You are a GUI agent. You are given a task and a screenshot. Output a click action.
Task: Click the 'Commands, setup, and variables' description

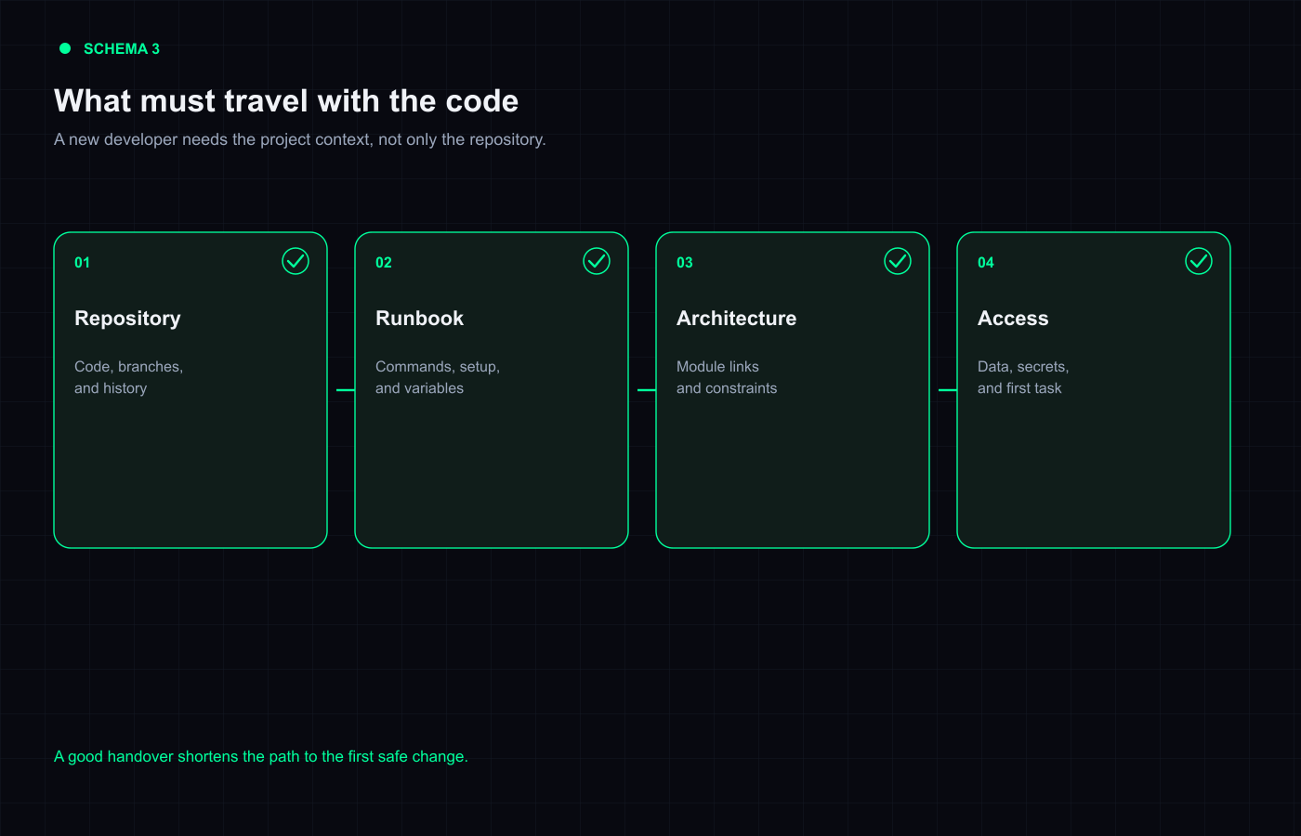pyautogui.click(x=438, y=377)
